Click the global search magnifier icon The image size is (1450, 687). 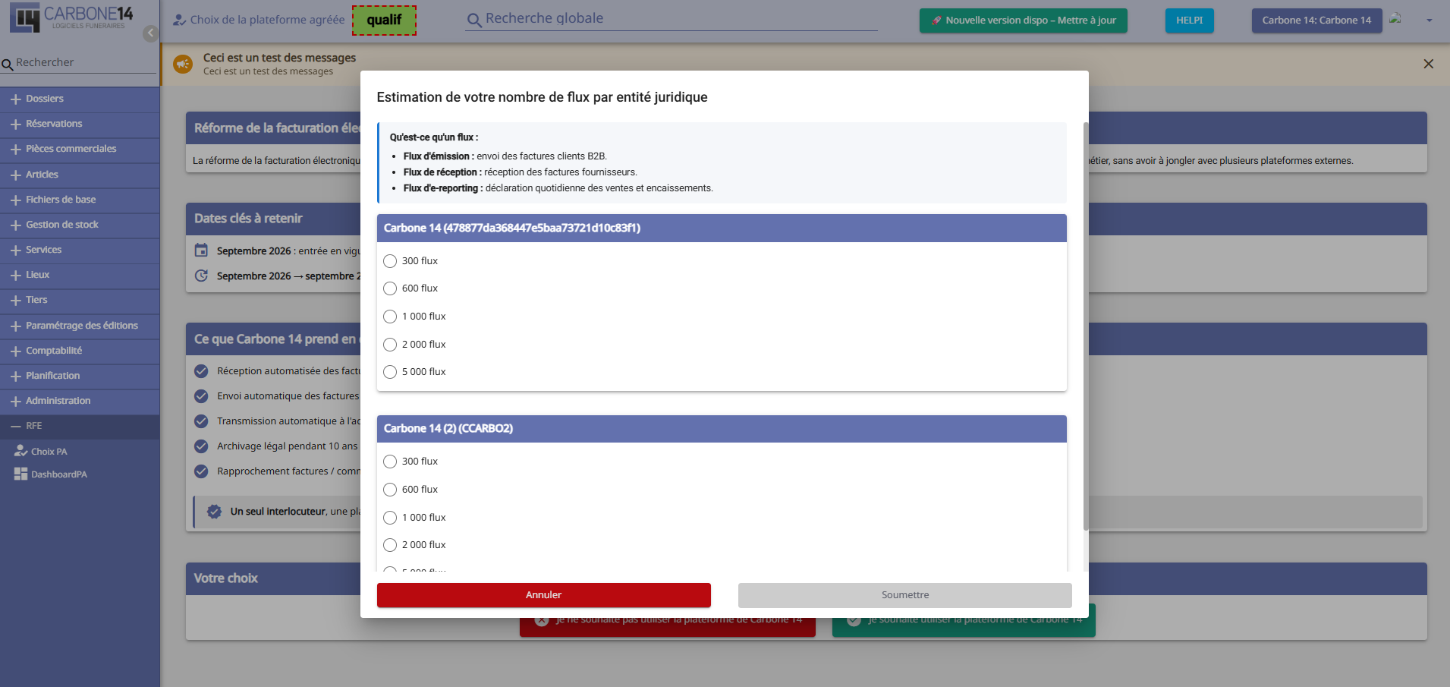pyautogui.click(x=474, y=20)
